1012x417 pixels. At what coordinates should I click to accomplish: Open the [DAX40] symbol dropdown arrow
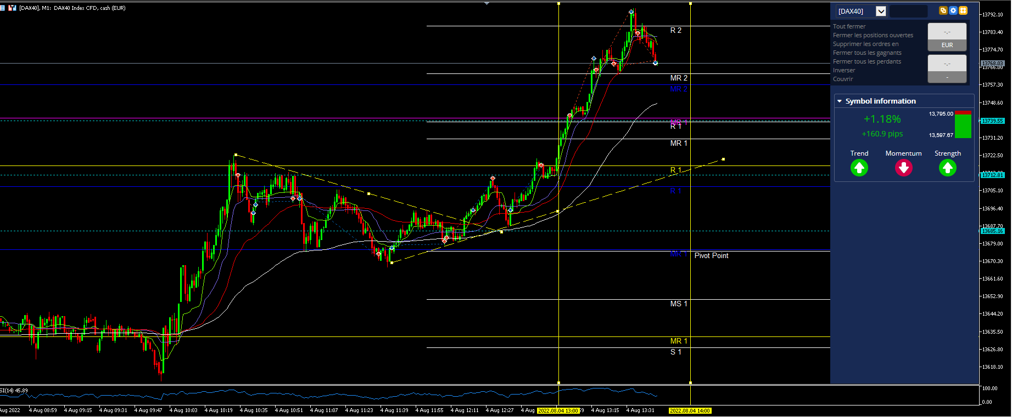coord(881,11)
